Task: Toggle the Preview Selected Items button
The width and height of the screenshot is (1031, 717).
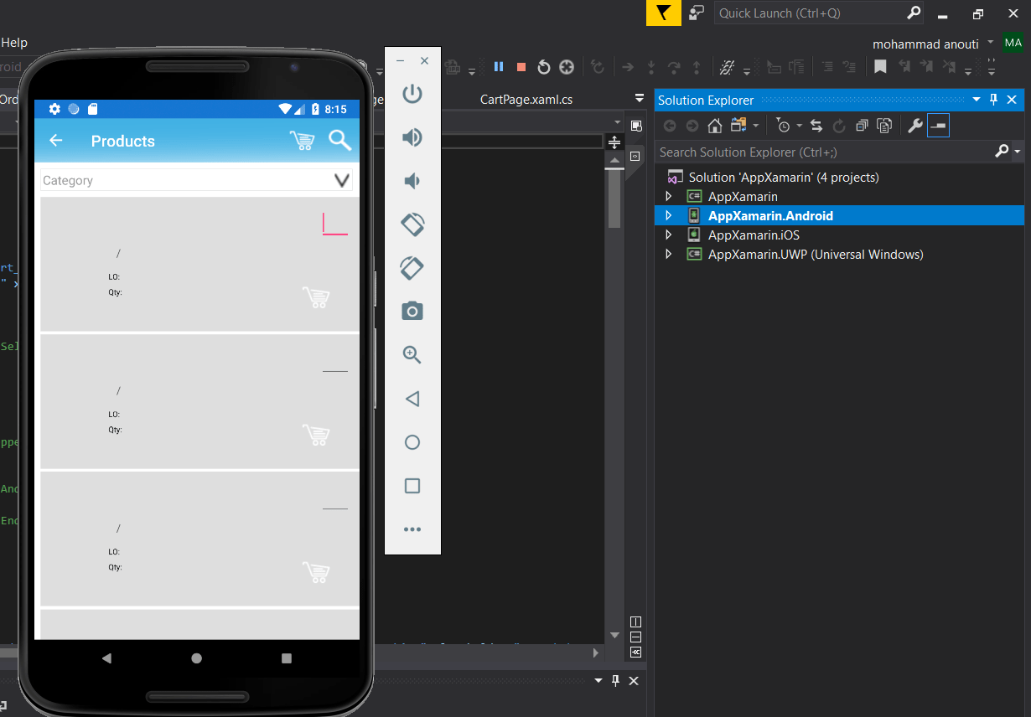Action: click(x=938, y=125)
